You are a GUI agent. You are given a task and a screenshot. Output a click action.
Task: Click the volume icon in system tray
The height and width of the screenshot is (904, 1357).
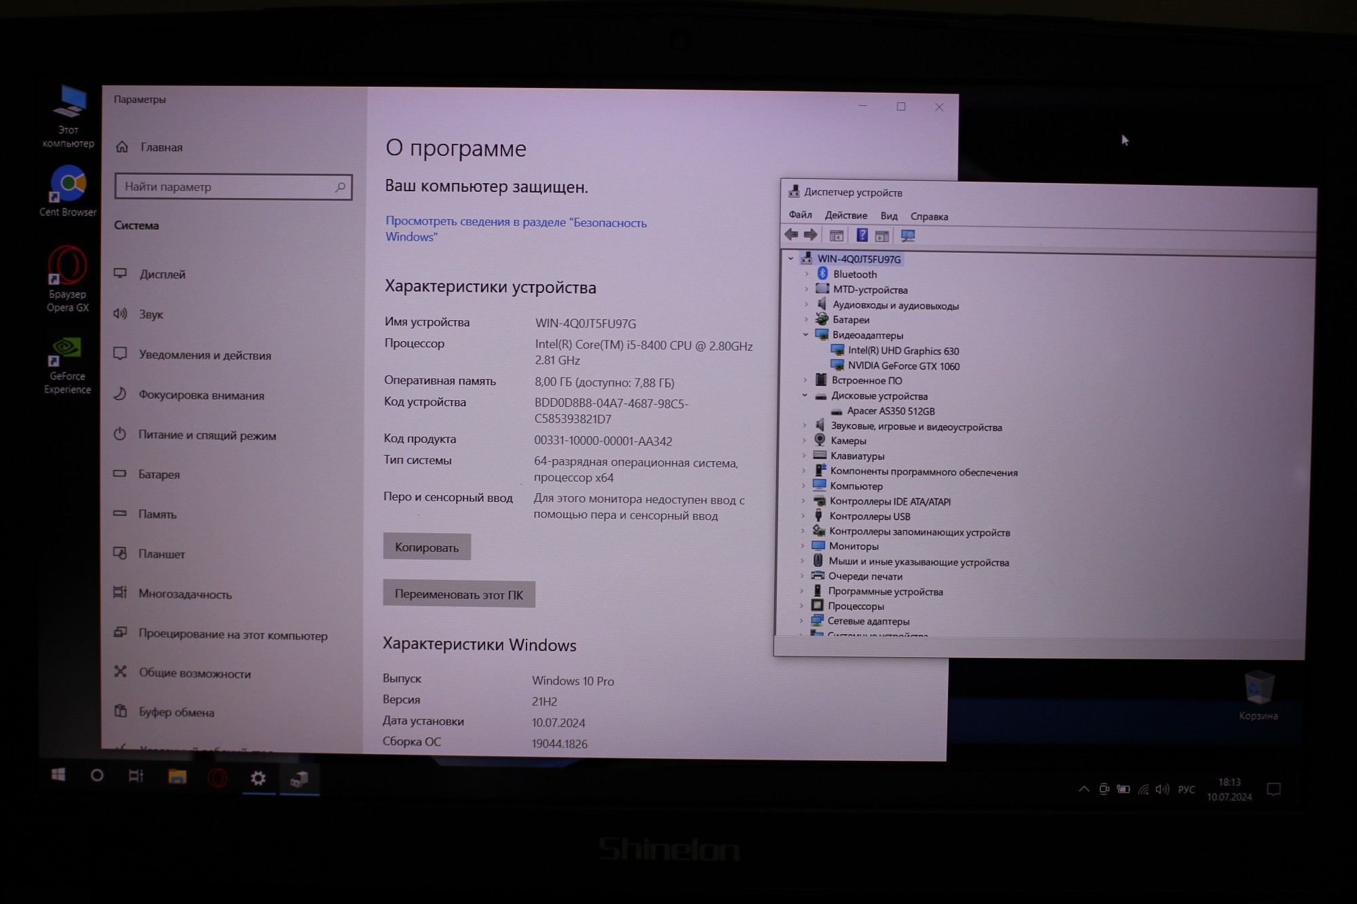(x=1162, y=789)
